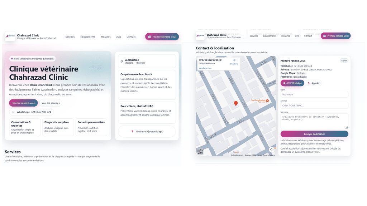Open Services in the left page navigation
This screenshot has height=206, width=367.
(x=70, y=37)
